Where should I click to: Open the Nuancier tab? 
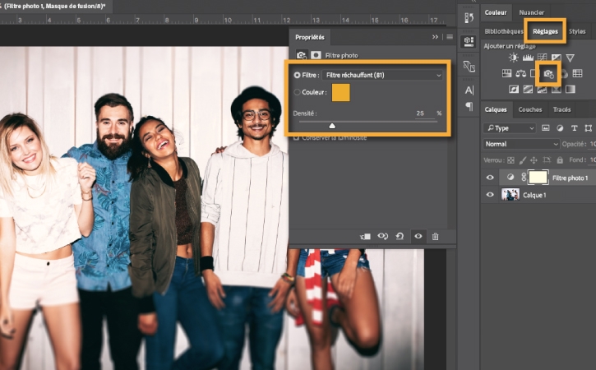(x=531, y=12)
